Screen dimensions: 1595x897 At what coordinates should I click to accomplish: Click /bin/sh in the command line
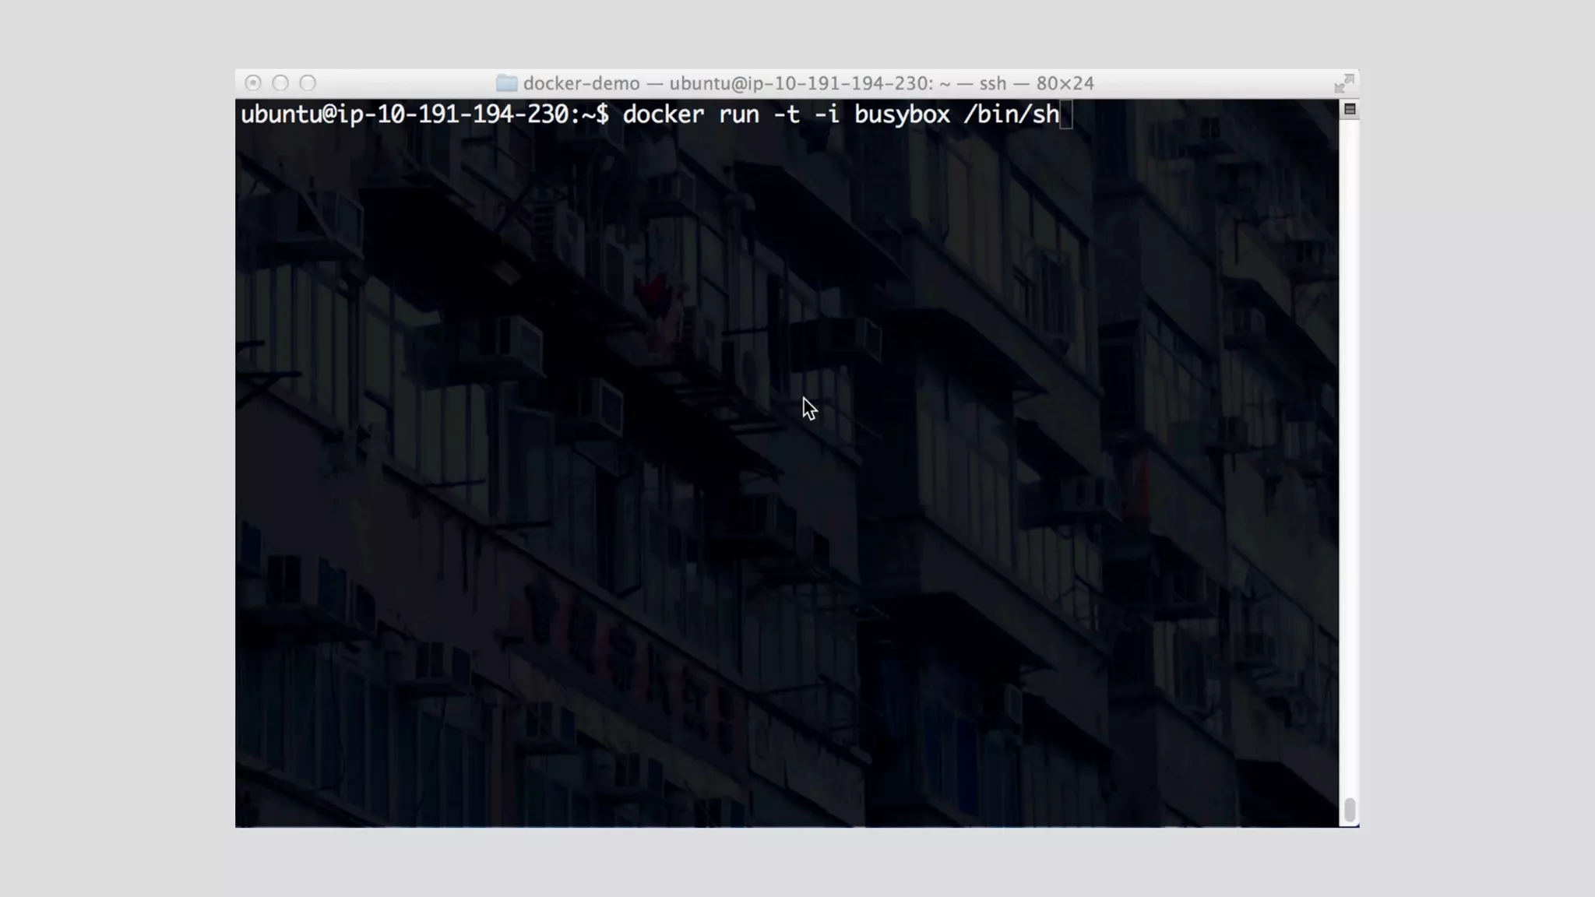pyautogui.click(x=1011, y=115)
